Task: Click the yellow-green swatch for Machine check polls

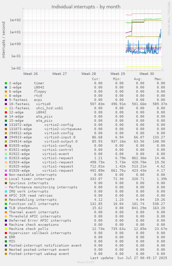Action: pos(6,229)
